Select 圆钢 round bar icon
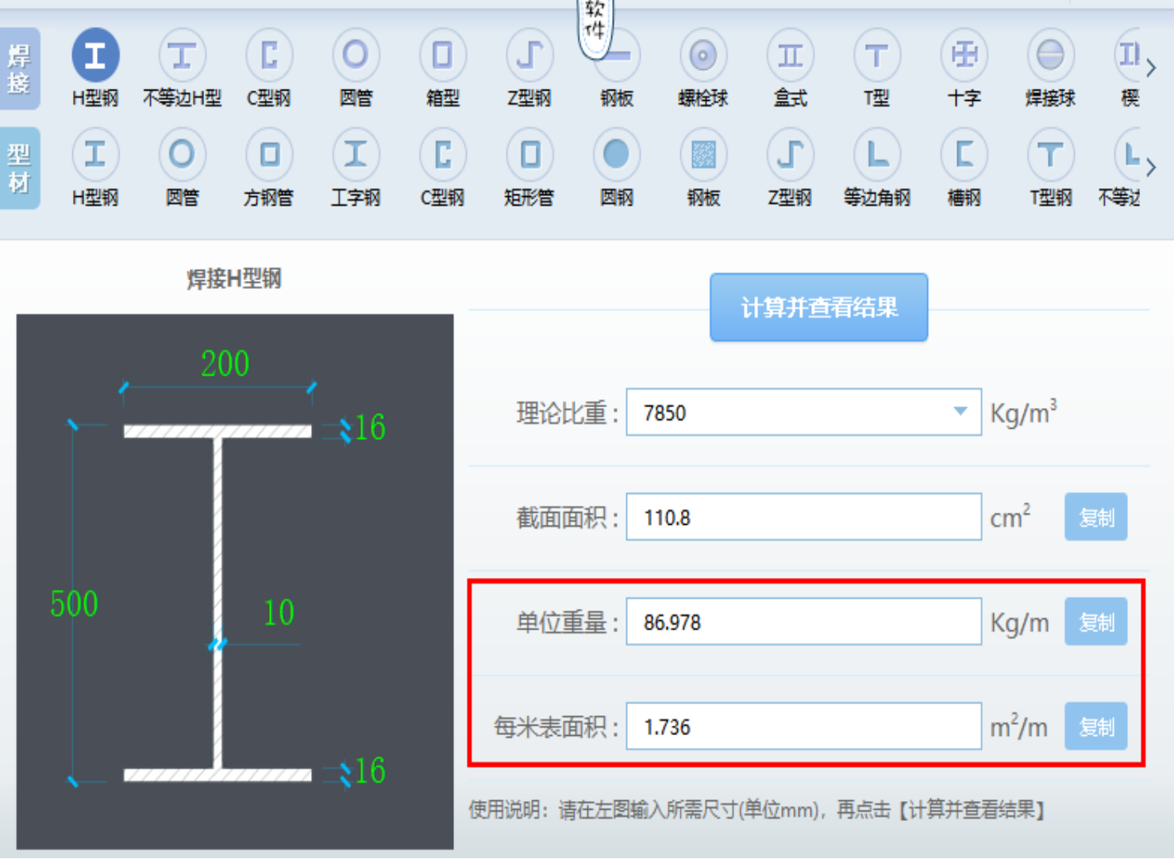Viewport: 1174px width, 859px height. (617, 155)
